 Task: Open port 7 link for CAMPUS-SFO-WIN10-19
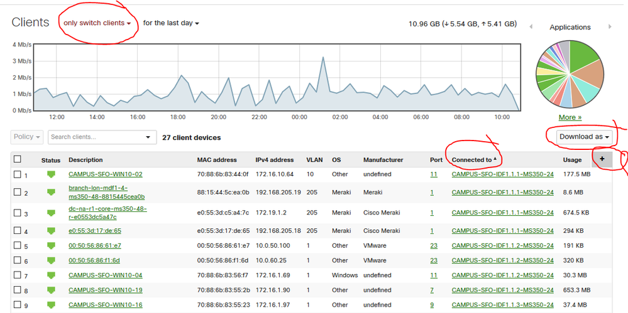click(432, 290)
